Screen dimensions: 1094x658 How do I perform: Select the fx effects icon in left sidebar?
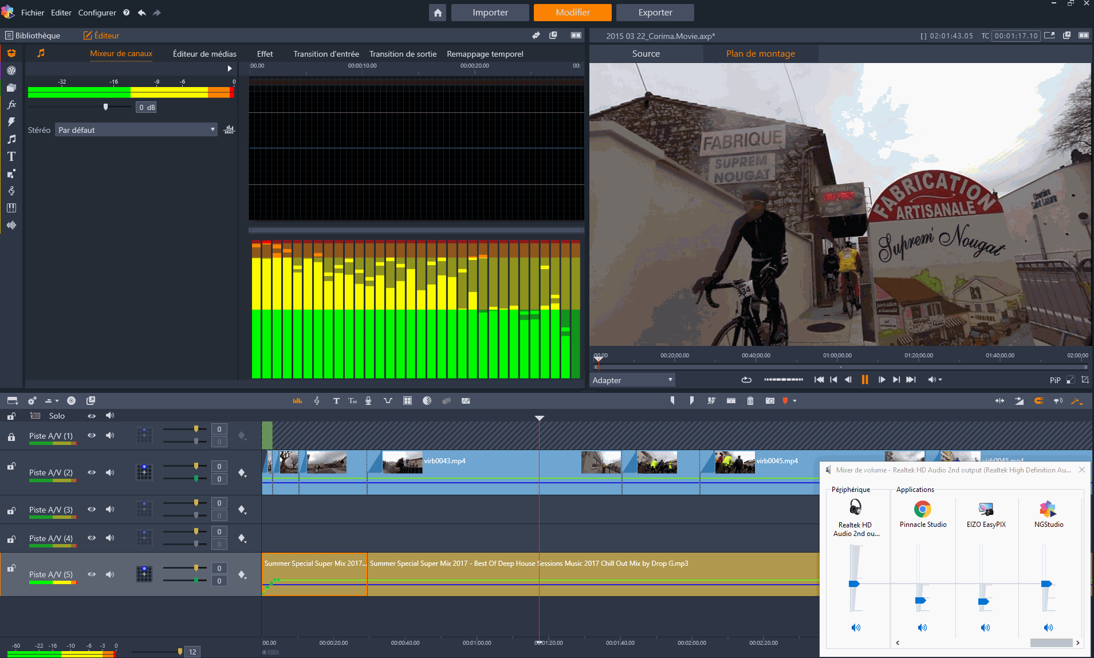[x=11, y=105]
